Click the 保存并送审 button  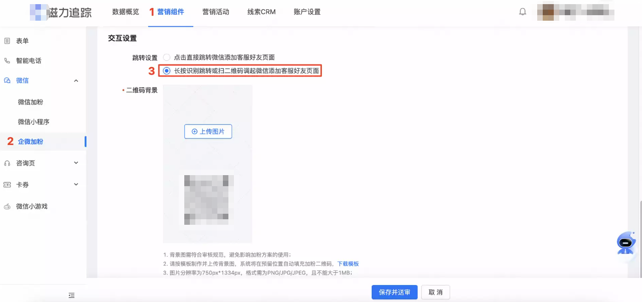pos(394,292)
